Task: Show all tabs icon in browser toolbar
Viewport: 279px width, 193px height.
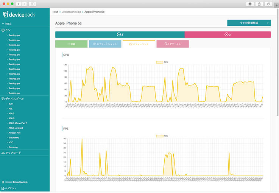Action: (268, 4)
